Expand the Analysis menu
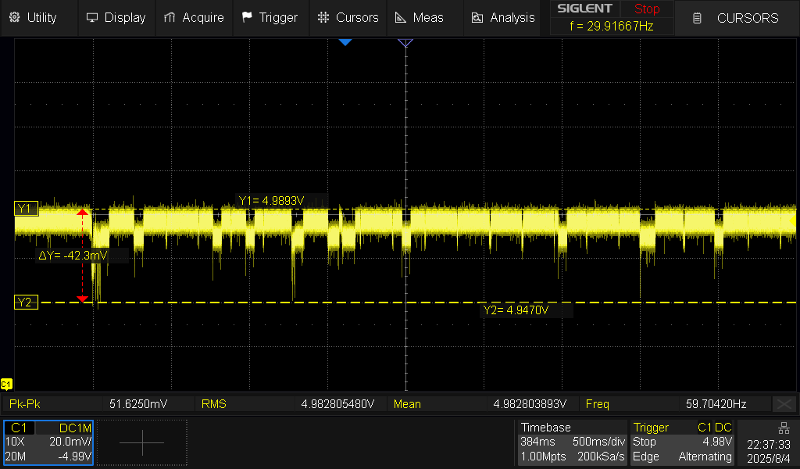The height and width of the screenshot is (469, 800). 503,17
